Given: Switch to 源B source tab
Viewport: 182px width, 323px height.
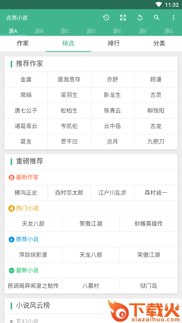Looking at the screenshot, I should tap(39, 31).
